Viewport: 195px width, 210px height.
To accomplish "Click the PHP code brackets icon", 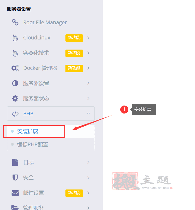I will pyautogui.click(x=15, y=114).
